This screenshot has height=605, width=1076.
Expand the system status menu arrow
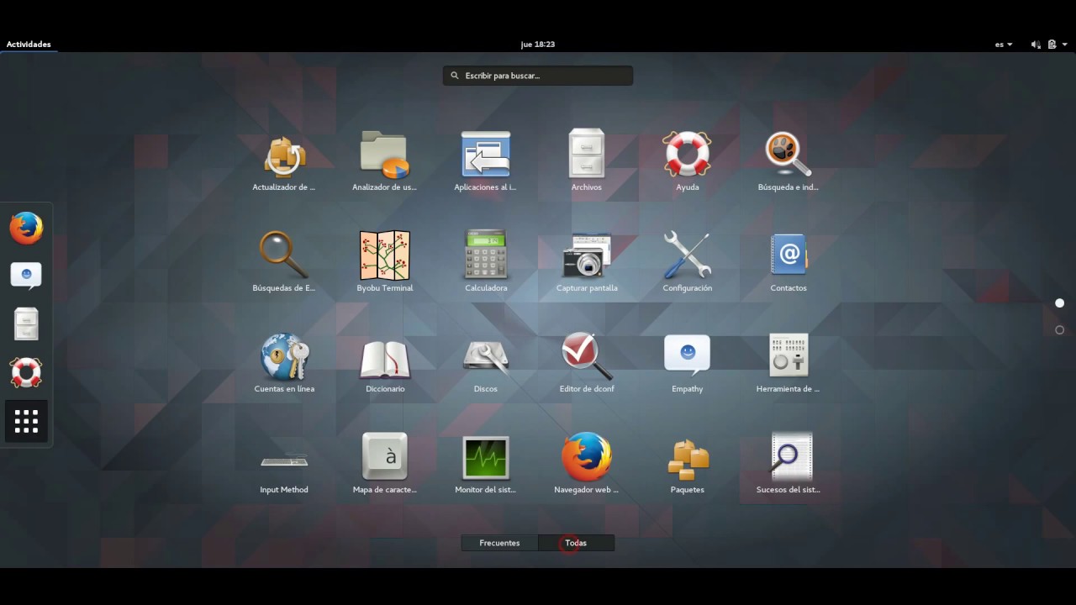(x=1066, y=45)
